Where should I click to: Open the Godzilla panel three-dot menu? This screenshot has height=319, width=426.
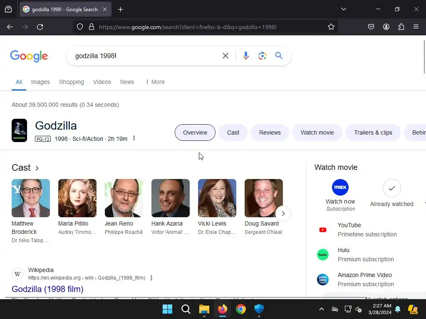pos(134,138)
